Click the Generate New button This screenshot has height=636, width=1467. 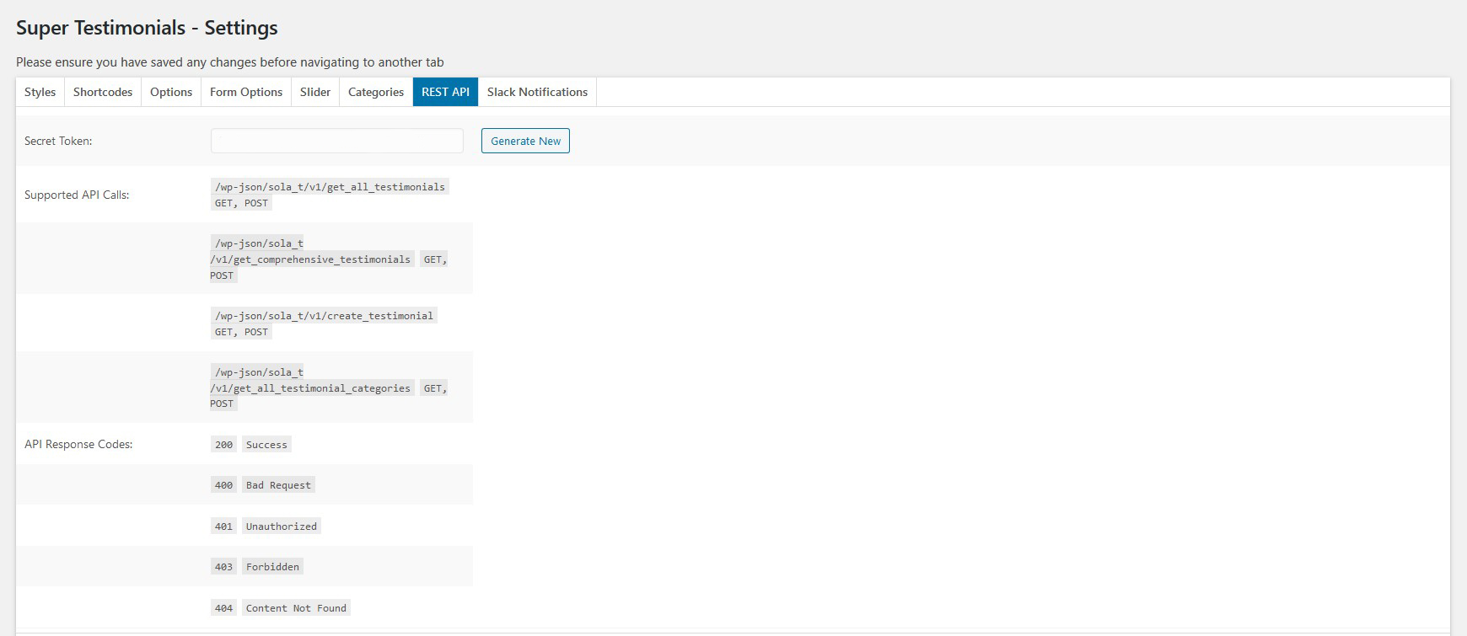(525, 141)
